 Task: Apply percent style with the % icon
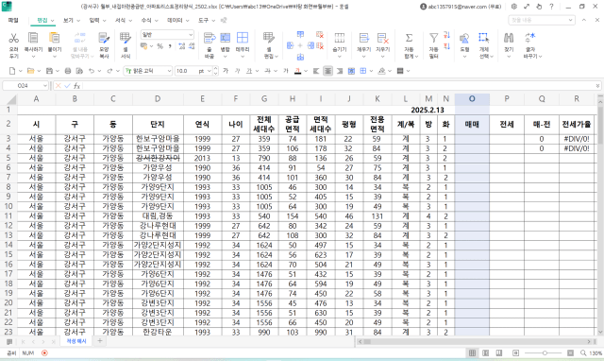[159, 46]
